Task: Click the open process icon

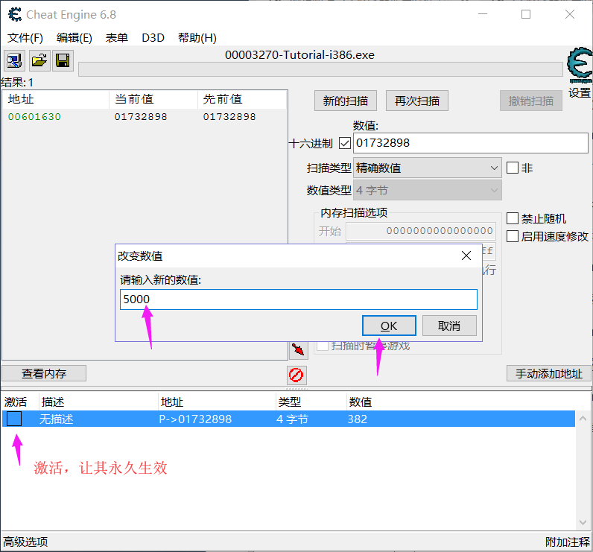Action: (x=15, y=61)
